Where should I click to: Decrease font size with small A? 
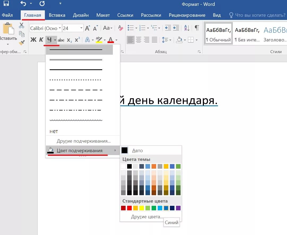[95, 28]
